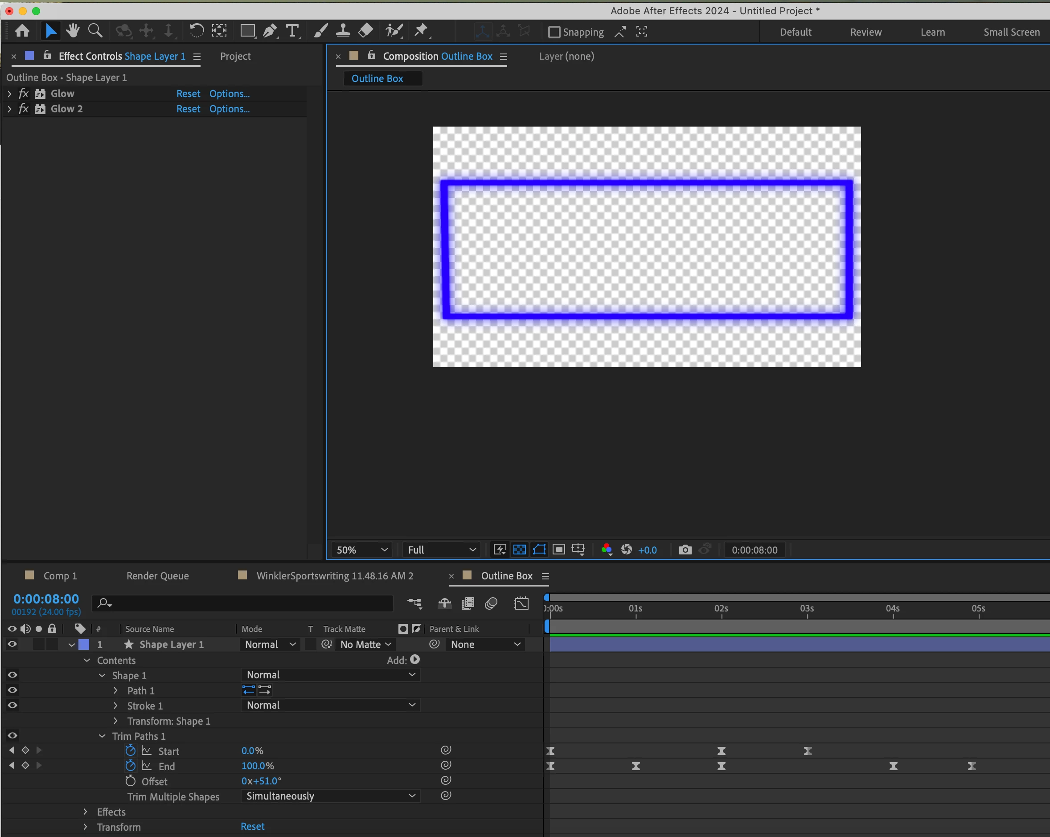
Task: Toggle the Start property stopwatch
Action: pos(130,751)
